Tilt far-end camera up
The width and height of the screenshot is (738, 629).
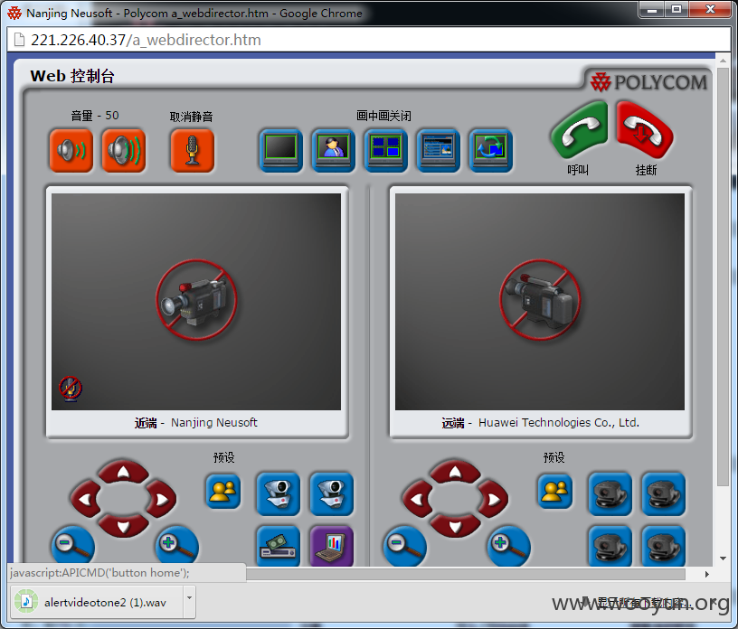[x=455, y=472]
